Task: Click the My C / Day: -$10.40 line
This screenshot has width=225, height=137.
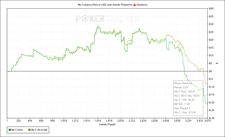Action: (185, 112)
